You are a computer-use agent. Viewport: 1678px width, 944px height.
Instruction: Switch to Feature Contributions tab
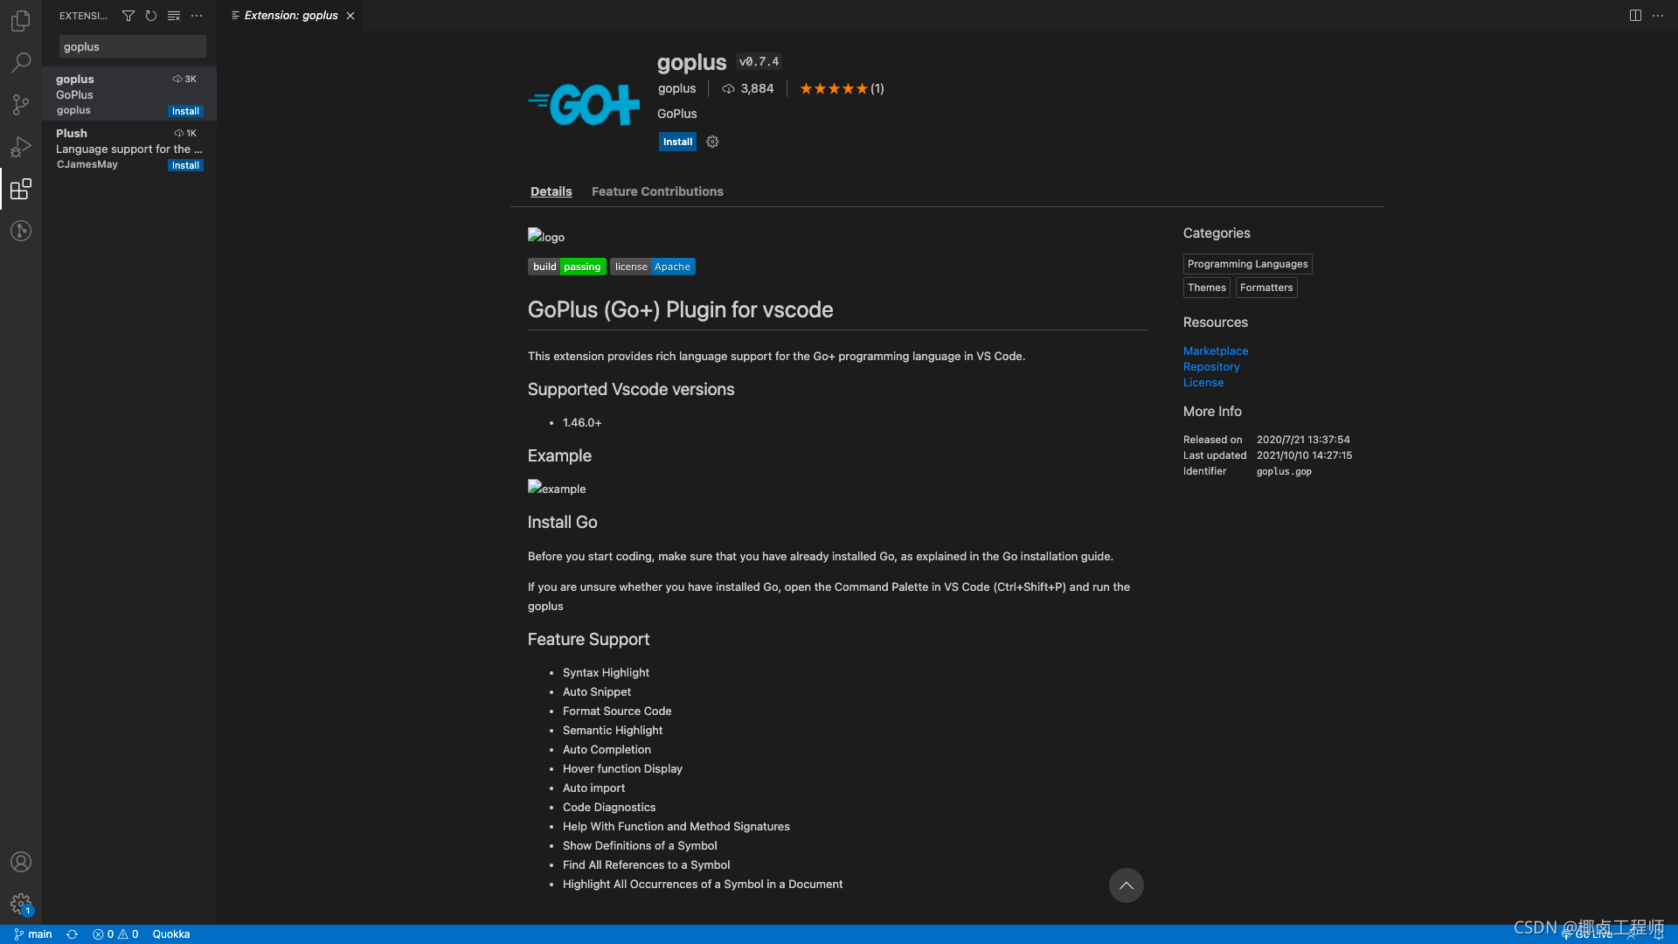point(657,191)
